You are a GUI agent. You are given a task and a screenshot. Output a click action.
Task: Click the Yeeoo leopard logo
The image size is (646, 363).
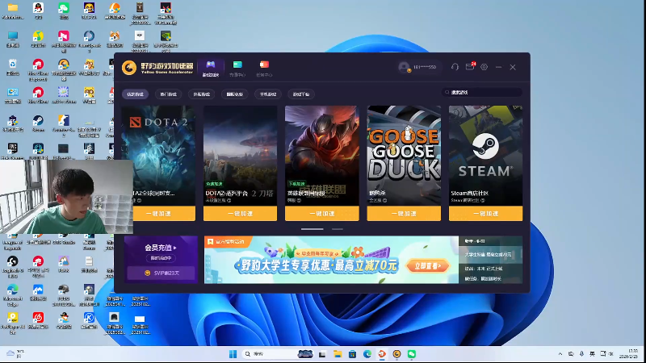(129, 68)
